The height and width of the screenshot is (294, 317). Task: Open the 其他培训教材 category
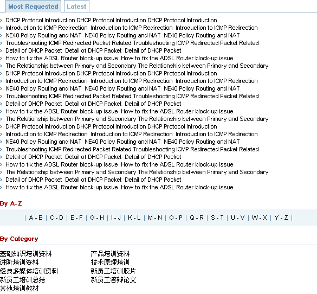coord(19,289)
